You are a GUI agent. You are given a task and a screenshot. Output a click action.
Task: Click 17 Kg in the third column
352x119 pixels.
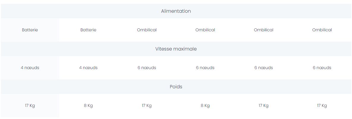tap(147, 106)
